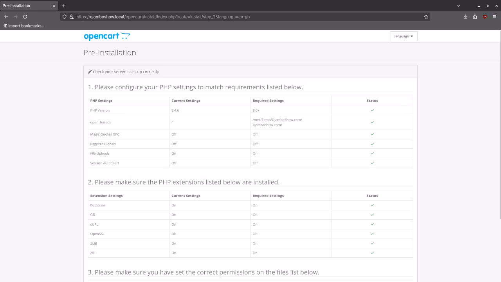The height and width of the screenshot is (282, 501).
Task: Click the file permissions section 3 heading
Action: (x=204, y=272)
